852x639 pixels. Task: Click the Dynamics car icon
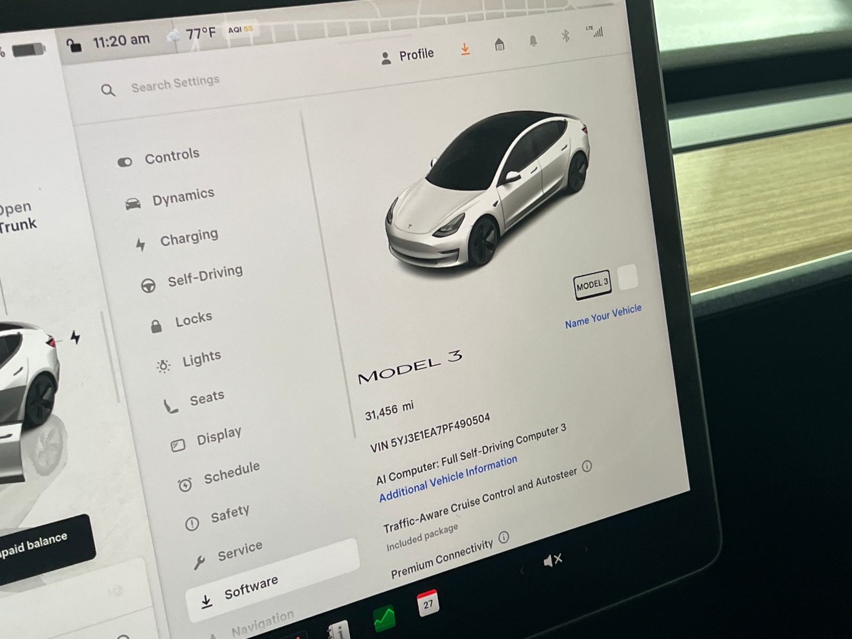tap(133, 203)
